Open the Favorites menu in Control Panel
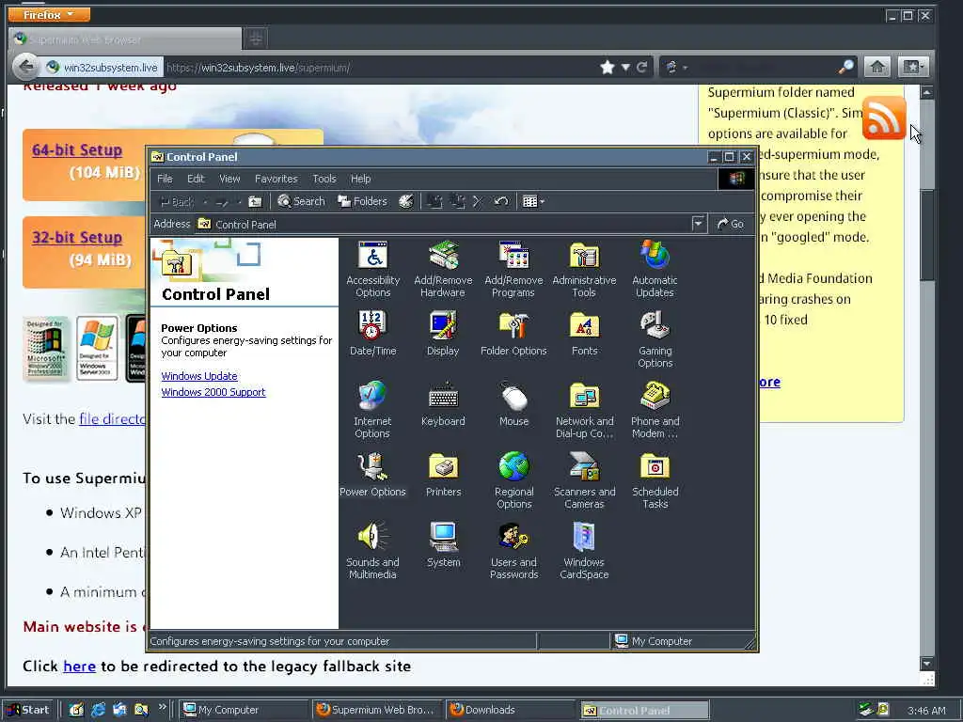This screenshot has height=722, width=963. (x=276, y=179)
